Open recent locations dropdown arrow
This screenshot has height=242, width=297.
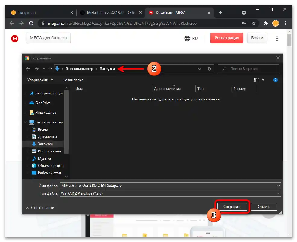(x=44, y=69)
